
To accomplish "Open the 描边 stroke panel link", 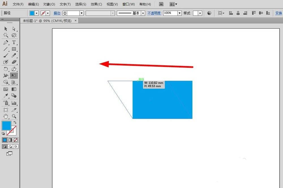I will 57,13.
